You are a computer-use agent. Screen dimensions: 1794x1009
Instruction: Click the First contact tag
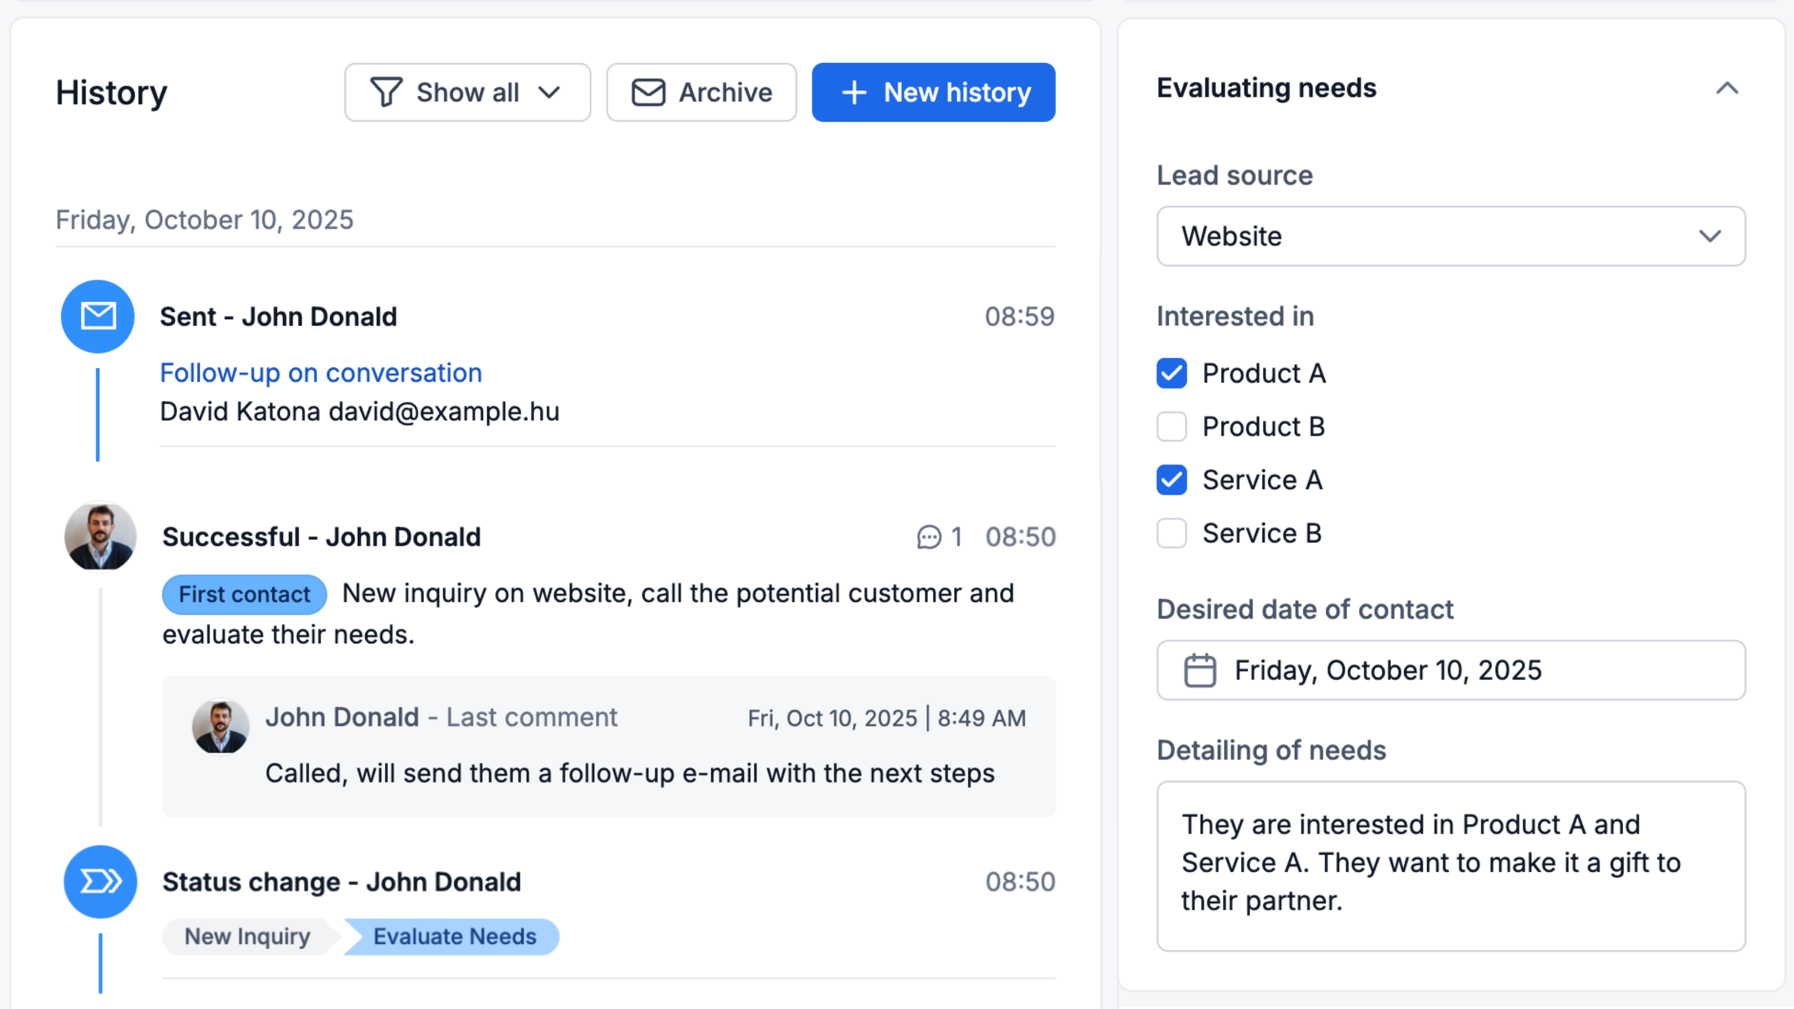[244, 594]
